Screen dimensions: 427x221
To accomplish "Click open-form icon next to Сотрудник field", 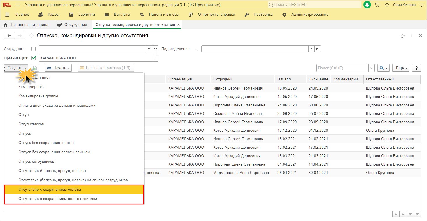I will [x=155, y=49].
